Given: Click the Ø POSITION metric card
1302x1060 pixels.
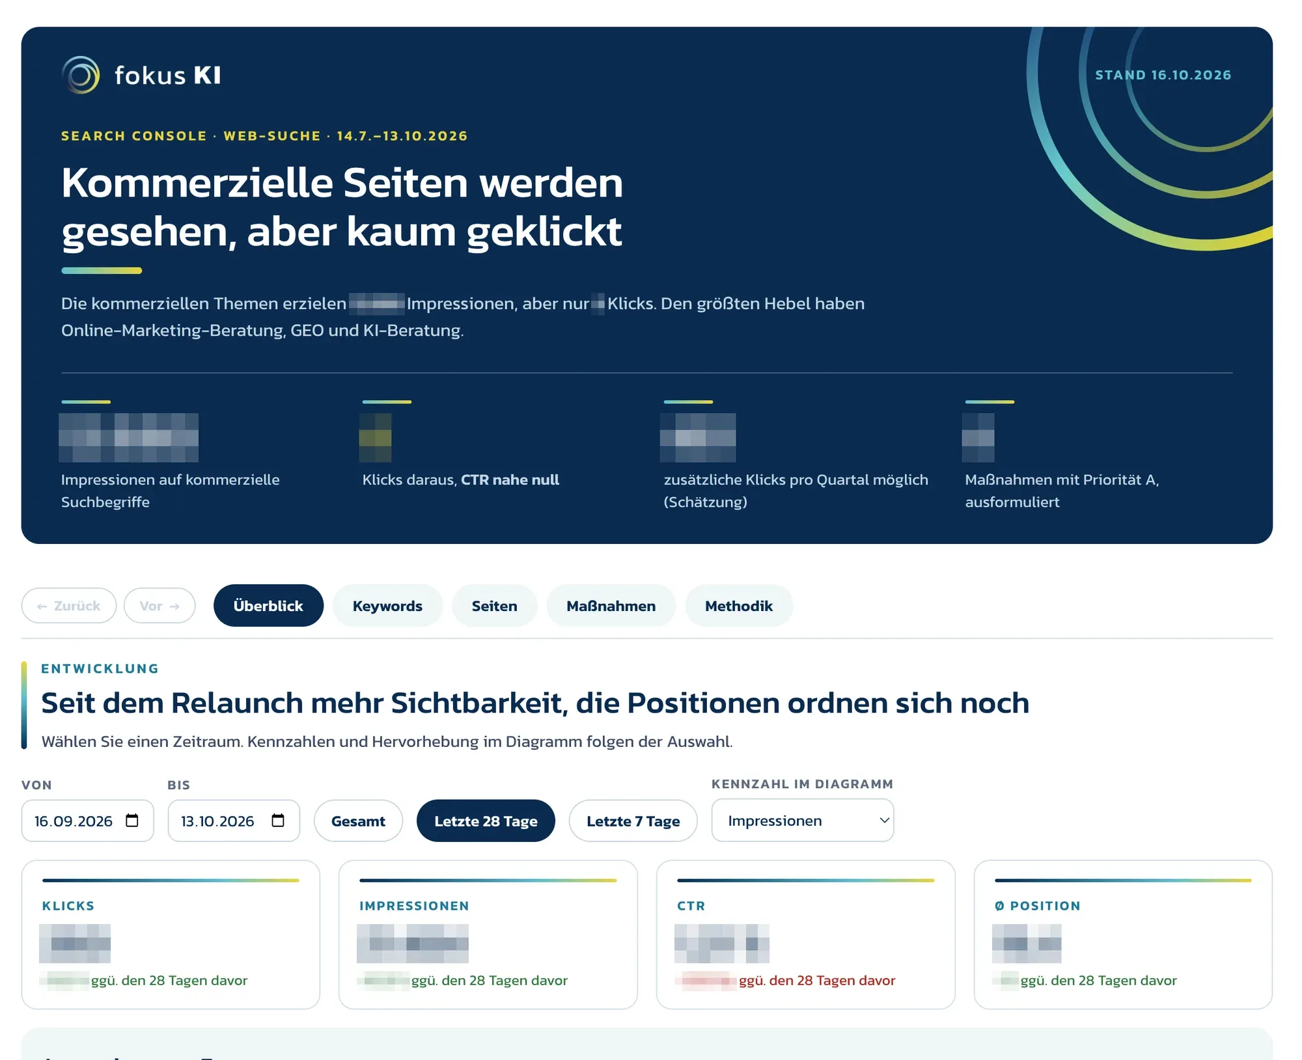Looking at the screenshot, I should [x=1123, y=935].
